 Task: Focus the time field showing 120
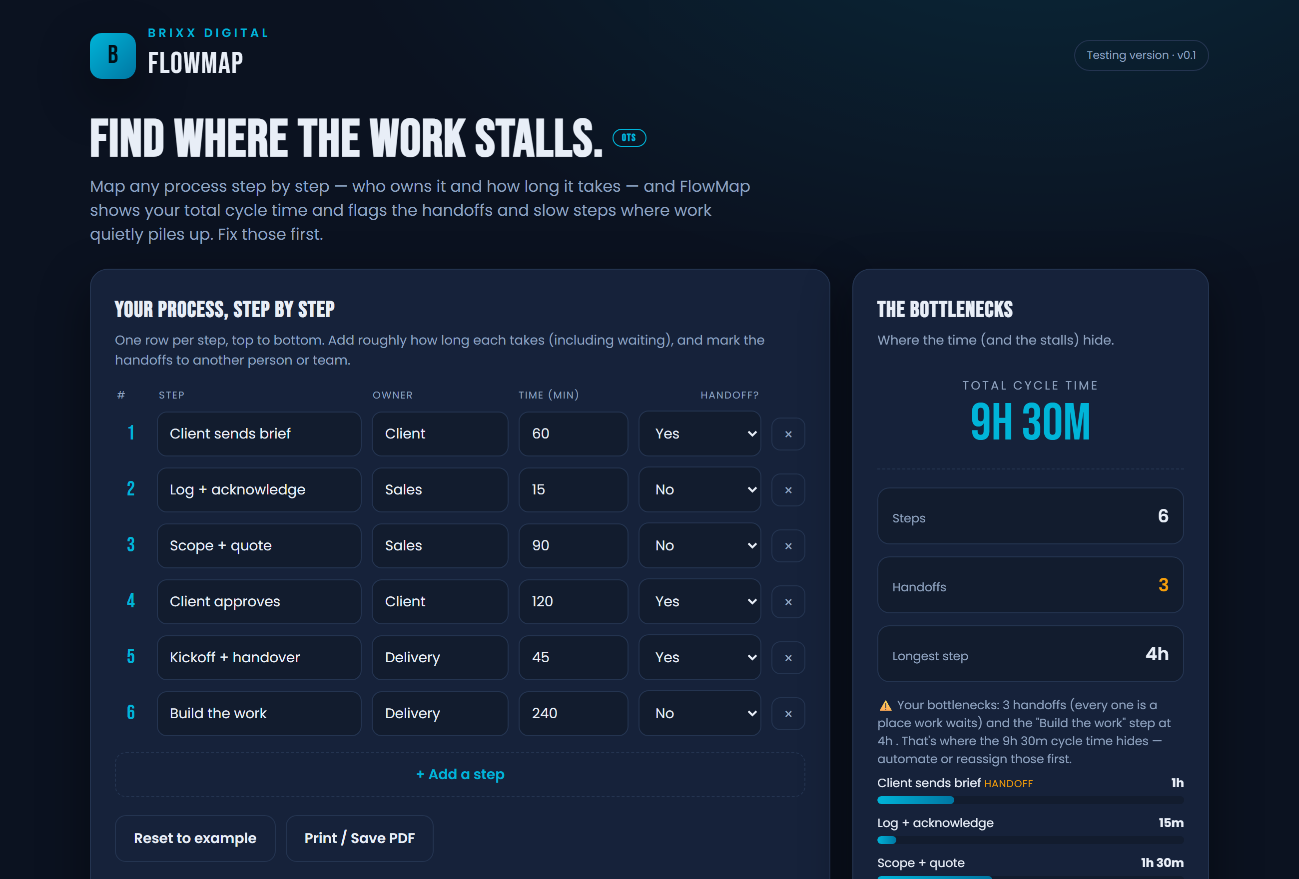[573, 601]
